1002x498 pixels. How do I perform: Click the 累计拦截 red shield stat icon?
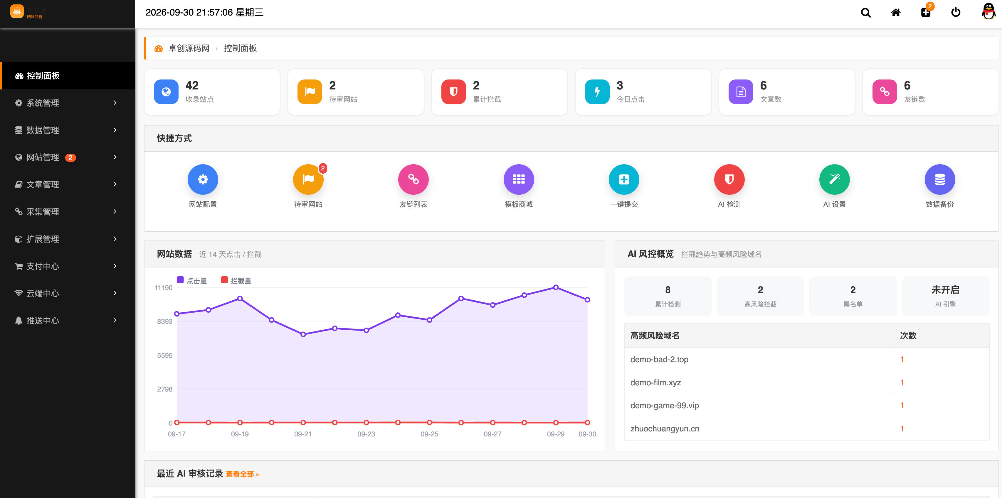(x=453, y=92)
